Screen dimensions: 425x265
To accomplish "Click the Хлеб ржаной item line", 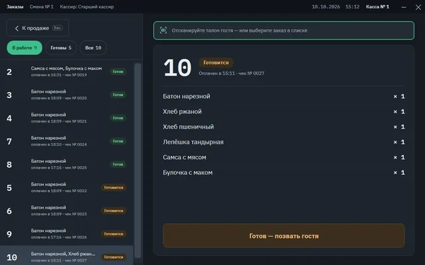I will [x=284, y=112].
